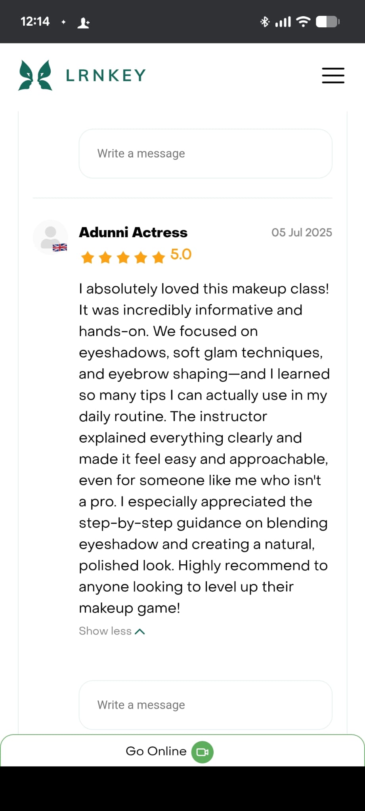
Task: Tap the green video camera icon
Action: (202, 752)
